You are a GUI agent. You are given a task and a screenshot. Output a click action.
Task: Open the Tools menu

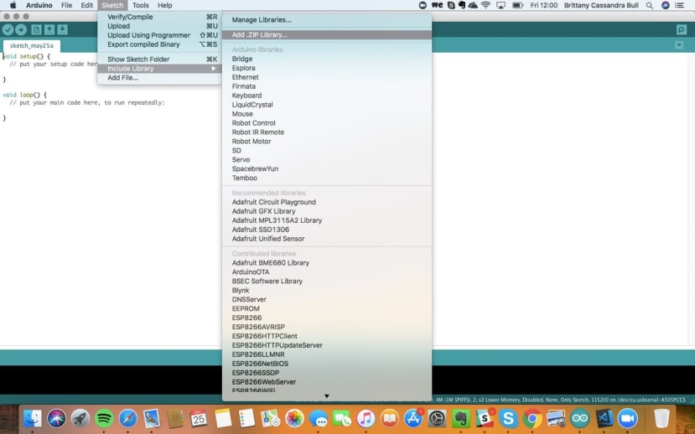tap(141, 5)
